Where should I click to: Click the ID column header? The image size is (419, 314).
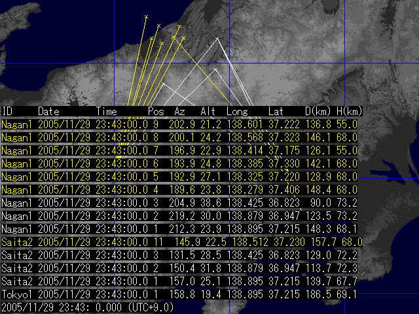[7, 111]
